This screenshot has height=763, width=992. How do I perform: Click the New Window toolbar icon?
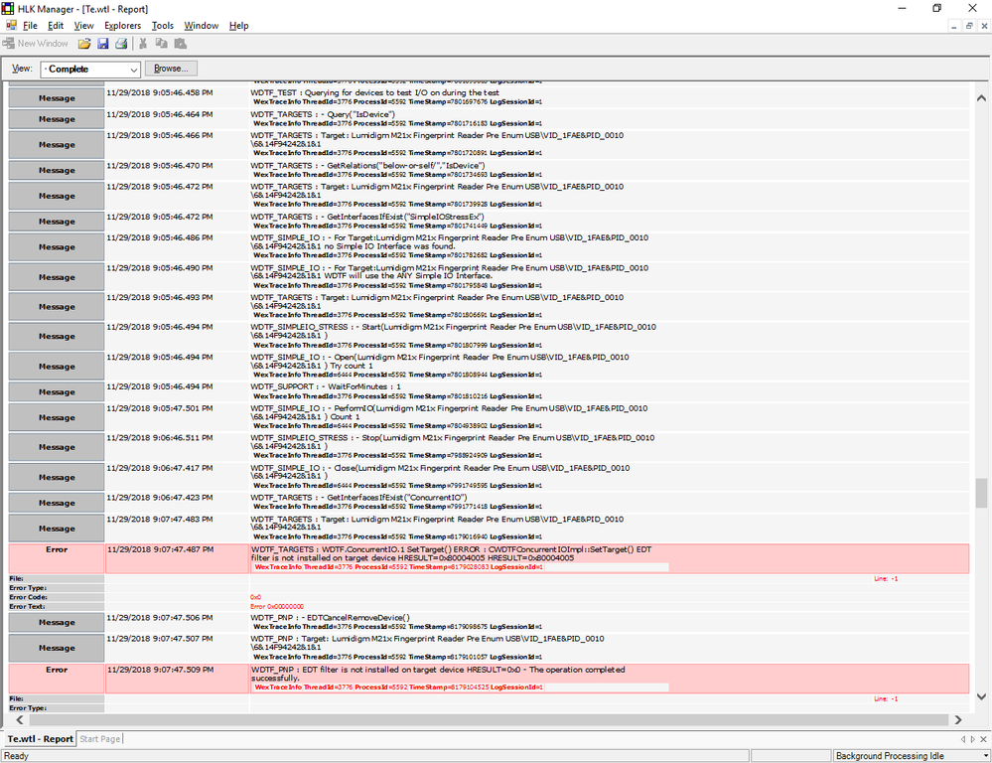click(x=8, y=43)
